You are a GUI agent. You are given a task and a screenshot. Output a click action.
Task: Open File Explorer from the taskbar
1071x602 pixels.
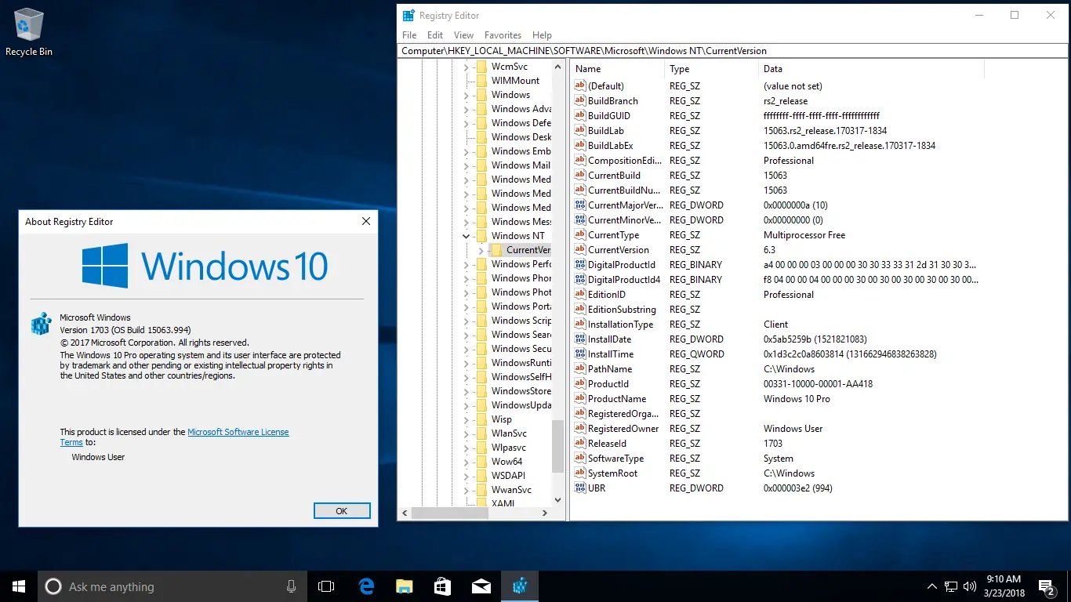click(x=404, y=586)
